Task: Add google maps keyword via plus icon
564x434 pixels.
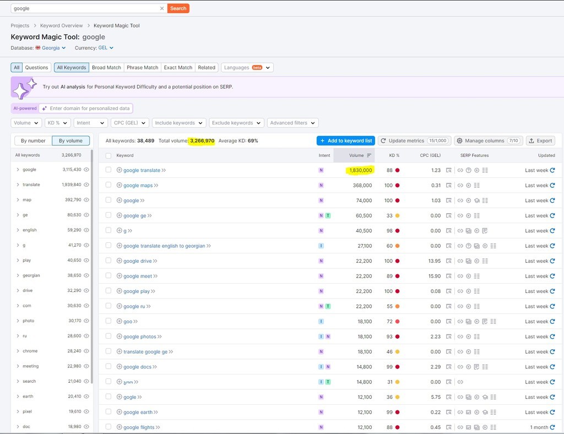Action: tap(119, 185)
